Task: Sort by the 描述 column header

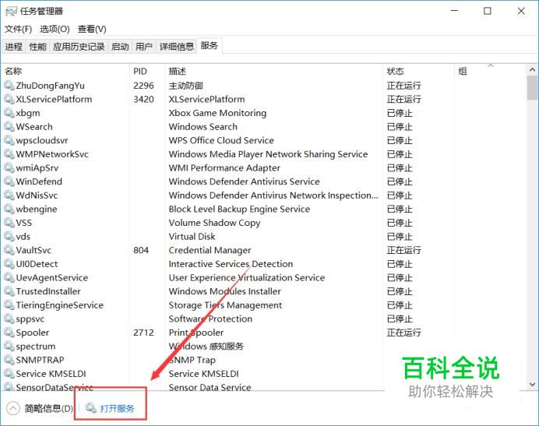Action: [x=273, y=71]
